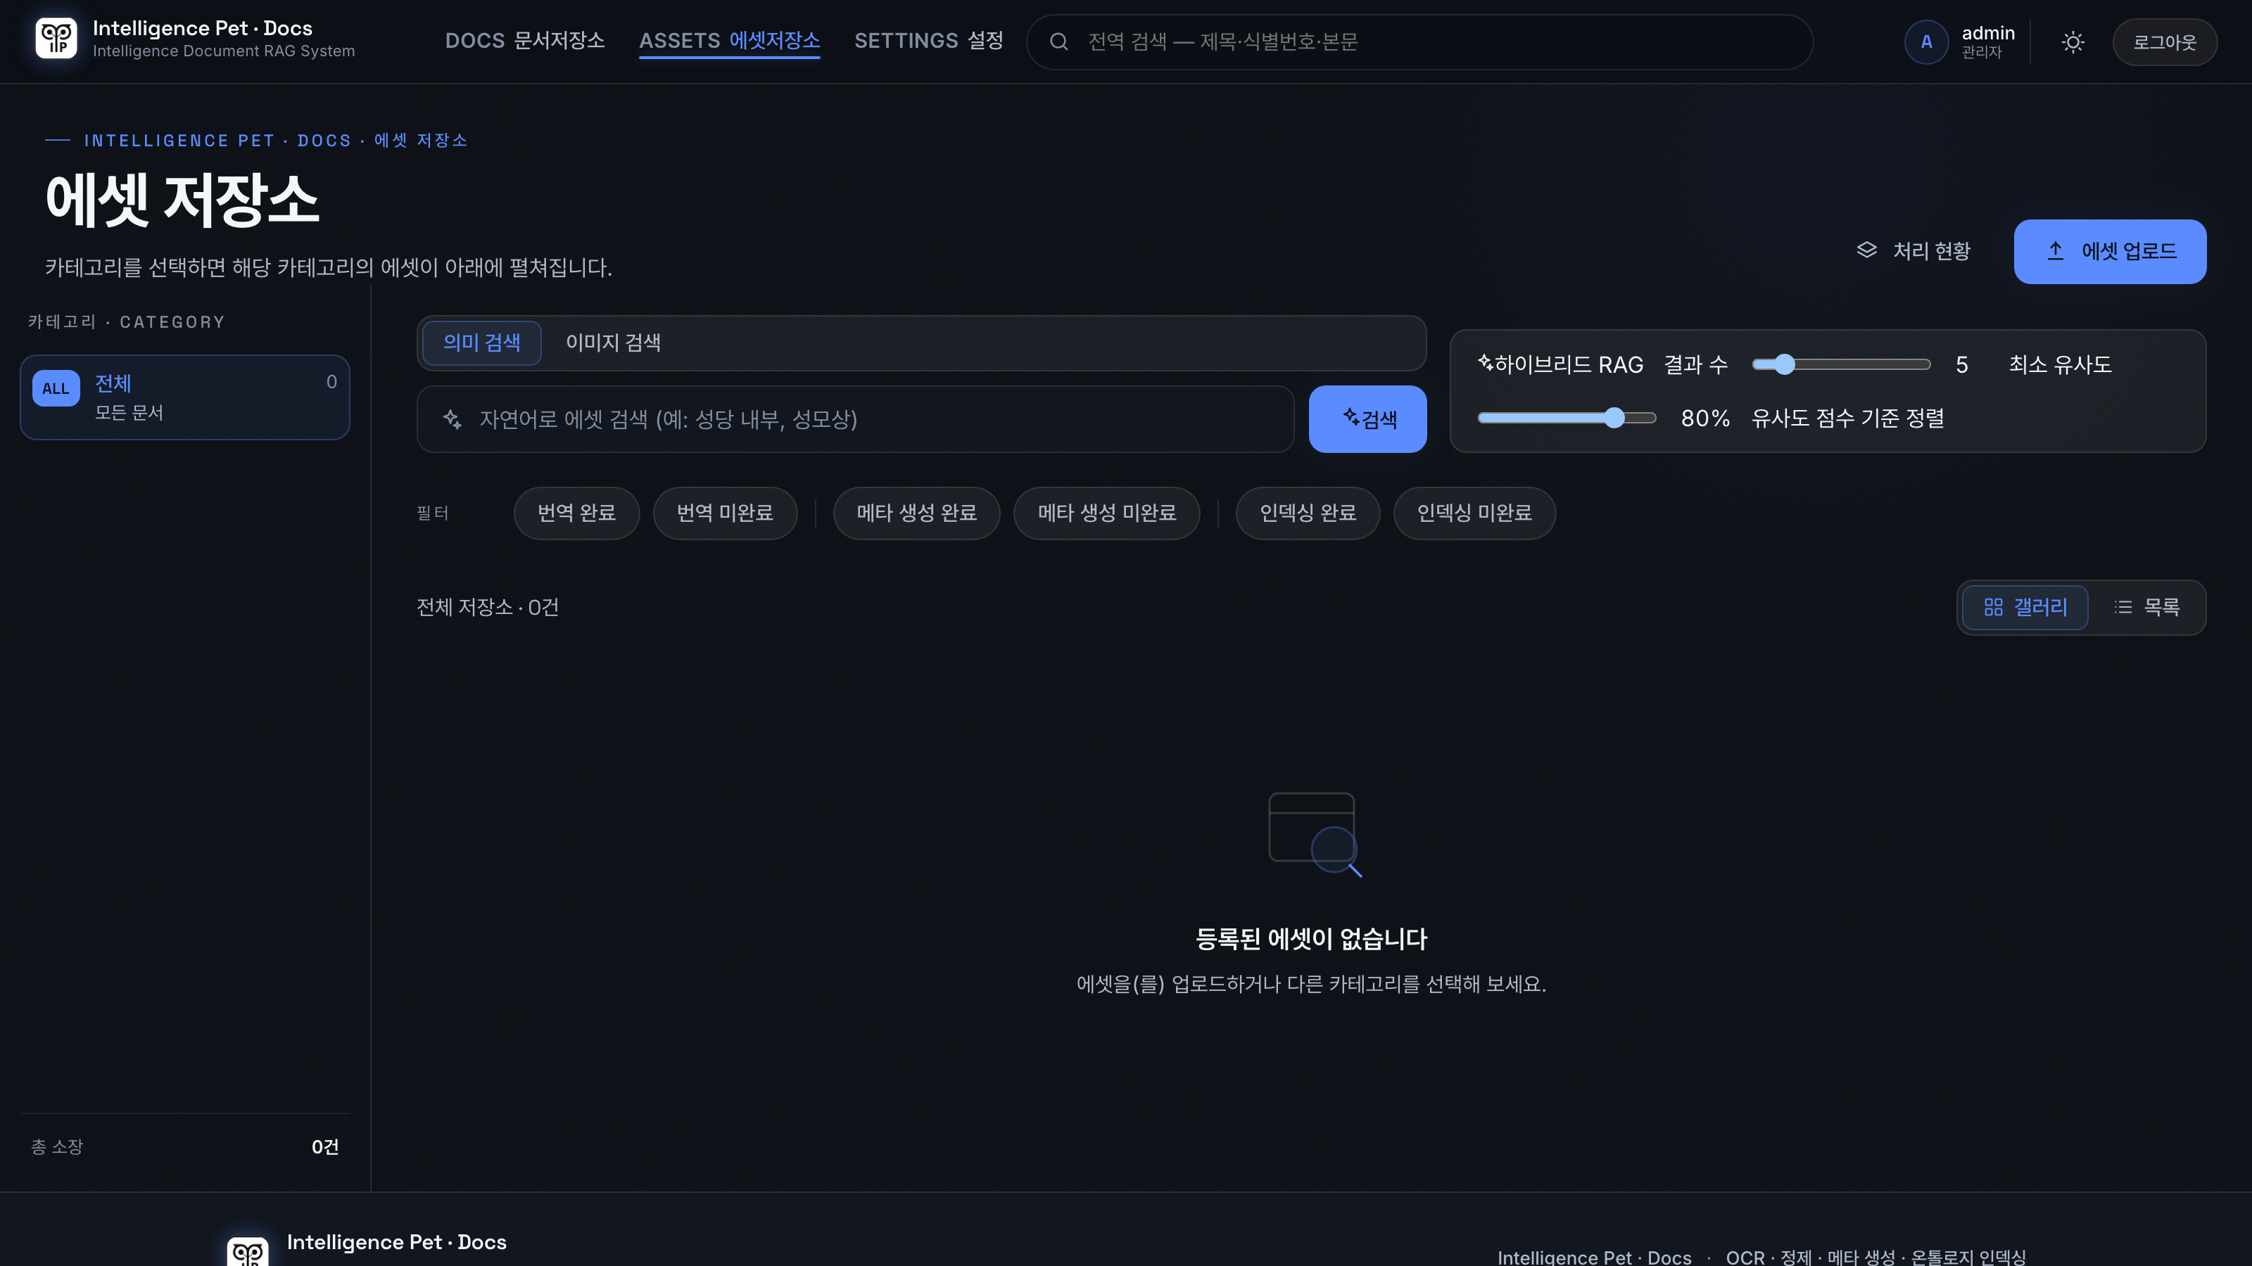
Task: Focus the 자연어로 에셋 검색 input
Action: (x=855, y=419)
